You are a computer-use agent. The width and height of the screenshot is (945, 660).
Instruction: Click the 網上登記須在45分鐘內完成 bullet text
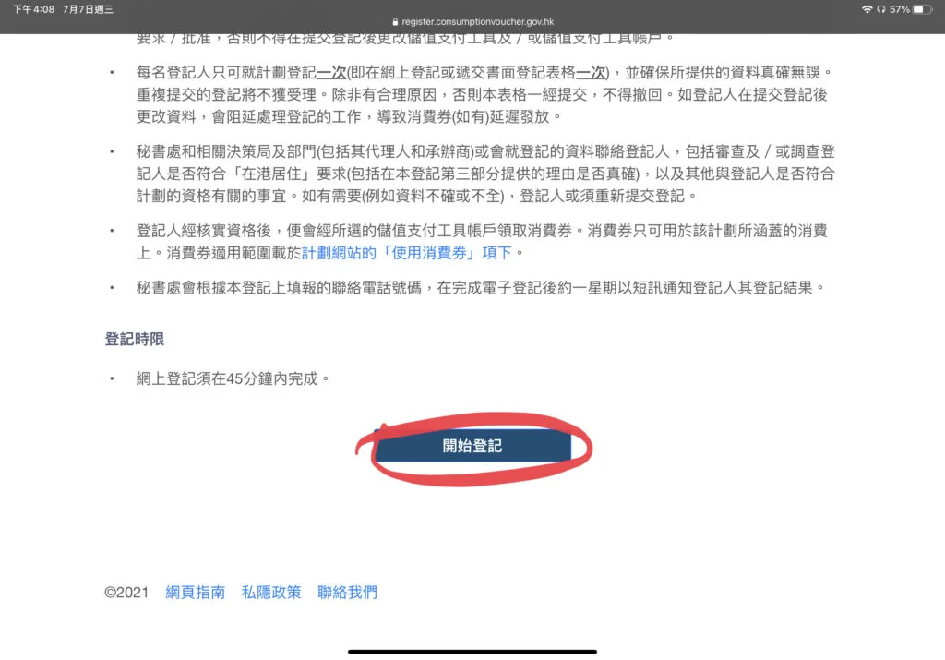pyautogui.click(x=227, y=378)
